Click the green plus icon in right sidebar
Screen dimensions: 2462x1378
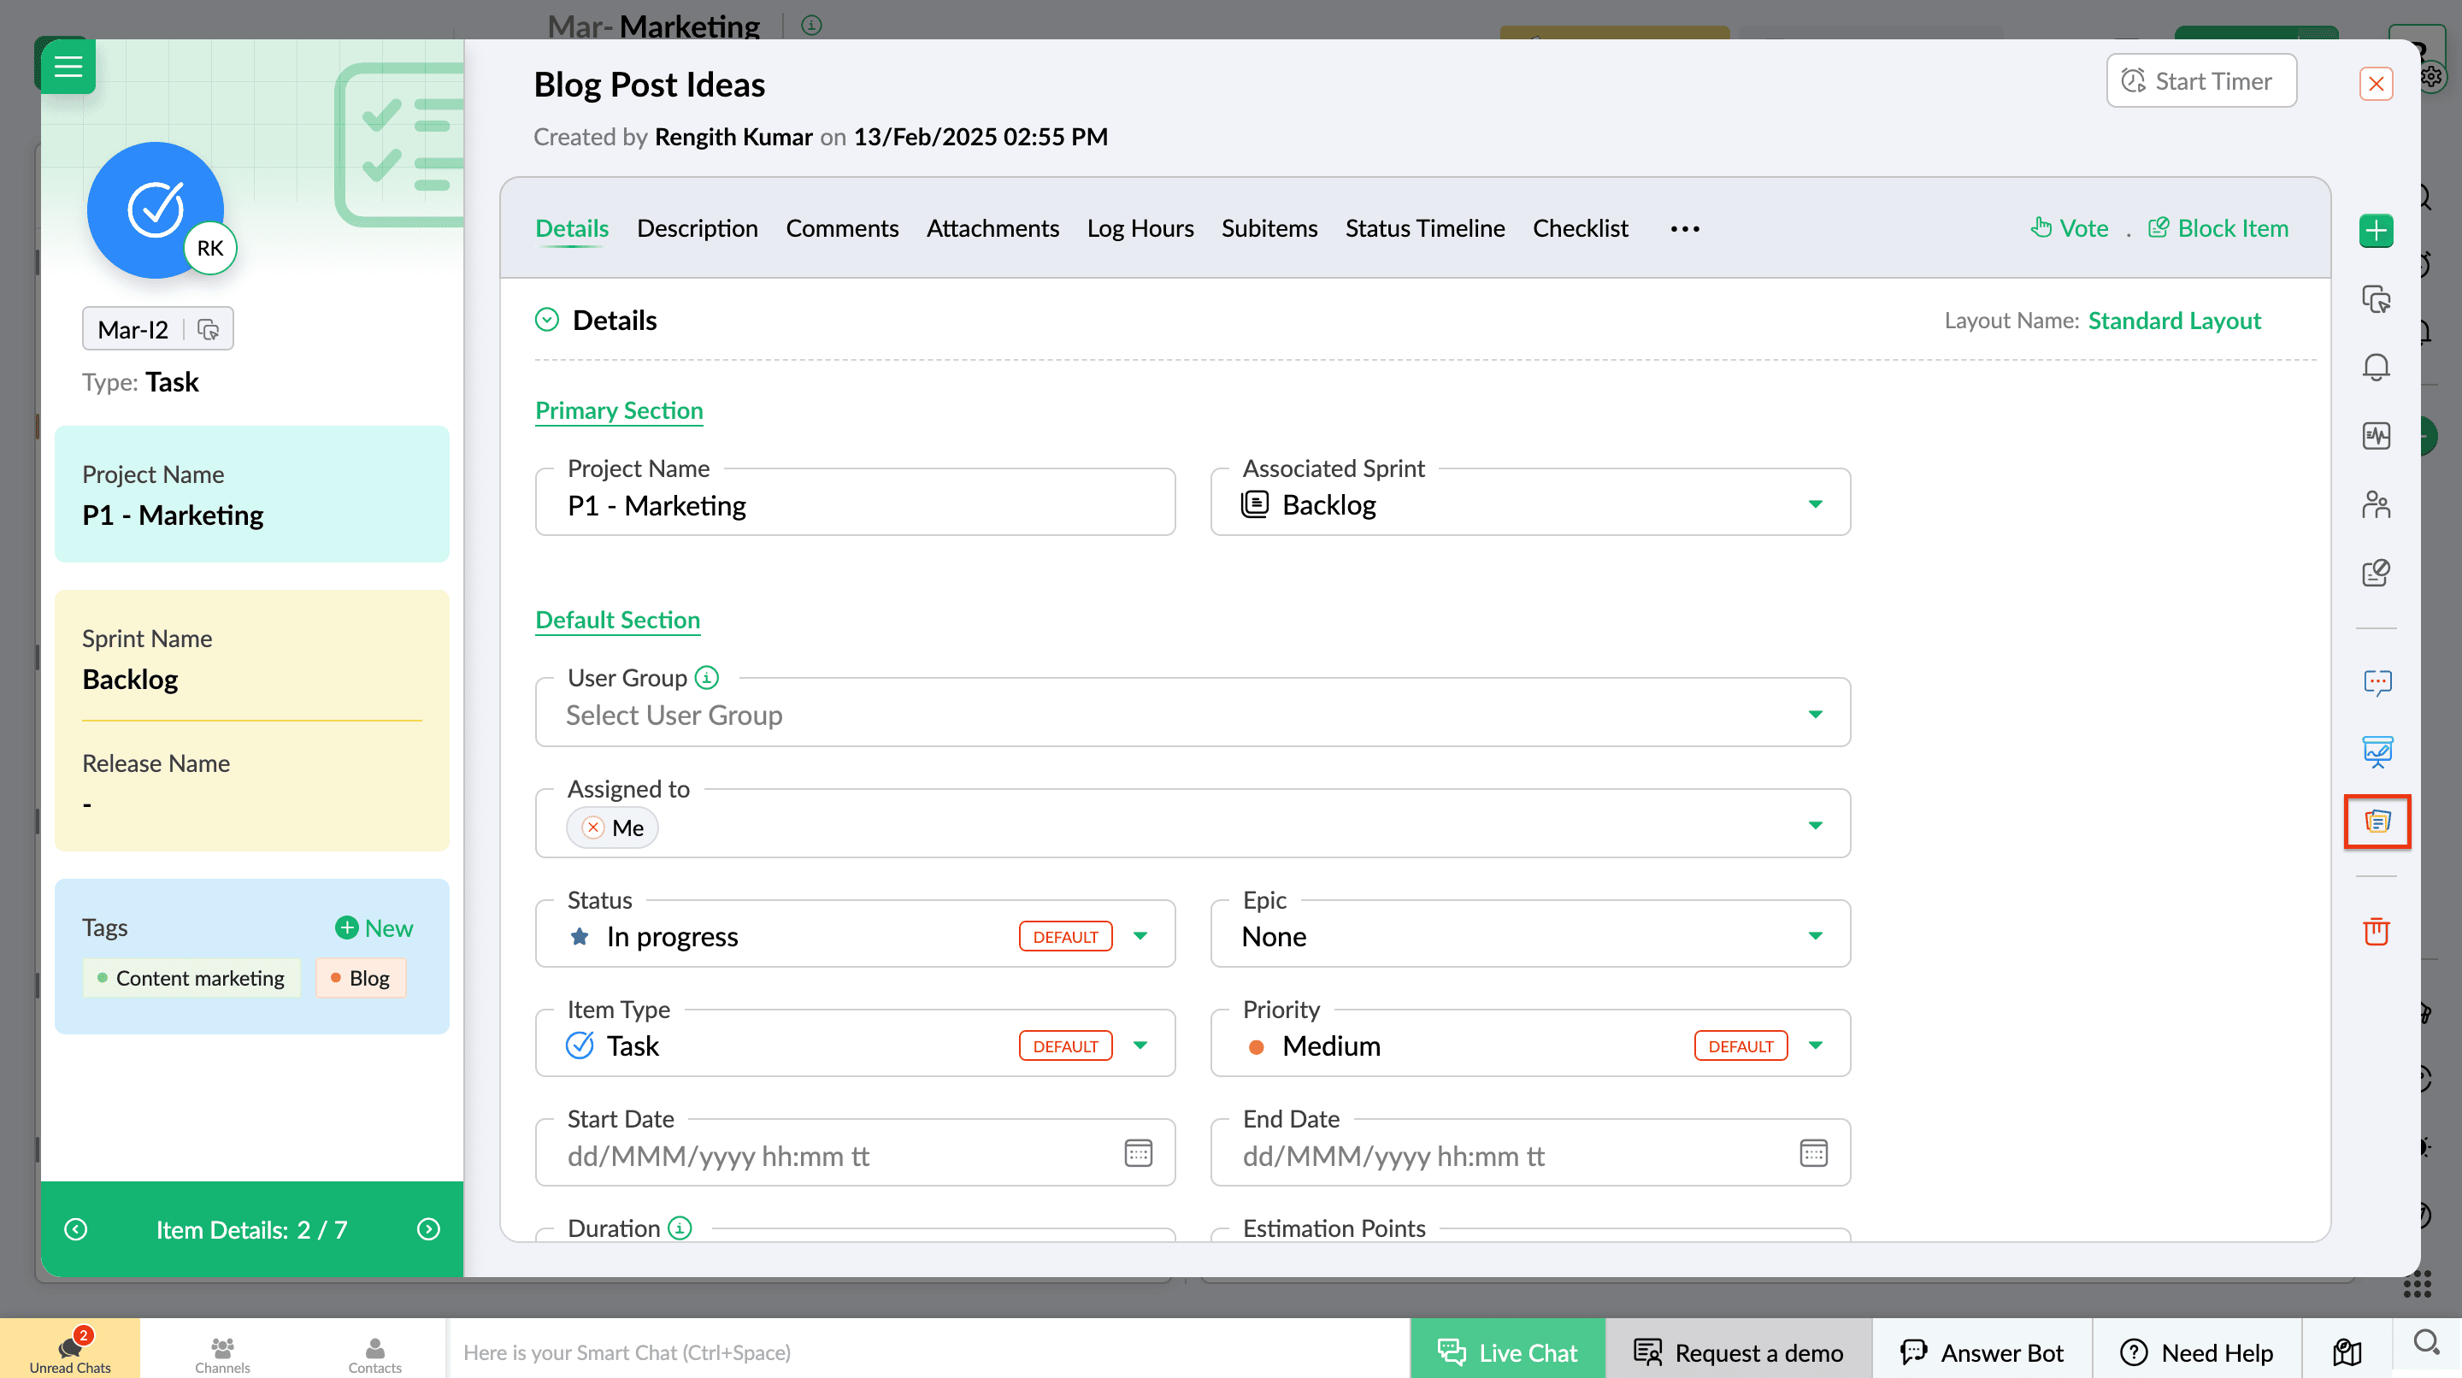tap(2375, 230)
